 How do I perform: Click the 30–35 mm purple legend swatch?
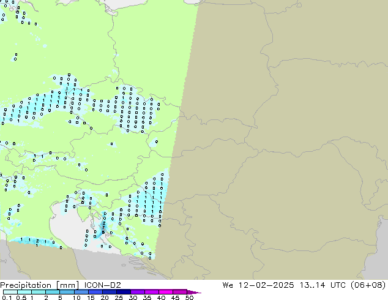click(137, 292)
